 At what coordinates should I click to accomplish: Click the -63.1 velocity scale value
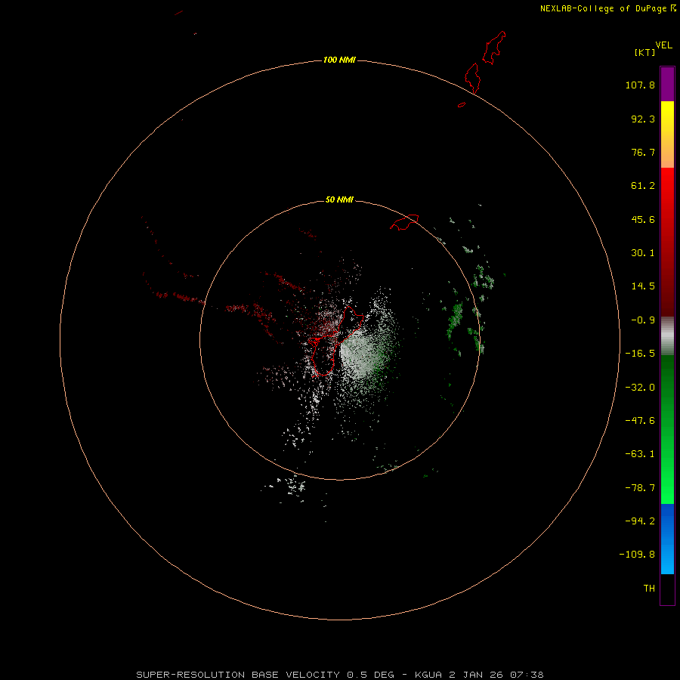(640, 454)
